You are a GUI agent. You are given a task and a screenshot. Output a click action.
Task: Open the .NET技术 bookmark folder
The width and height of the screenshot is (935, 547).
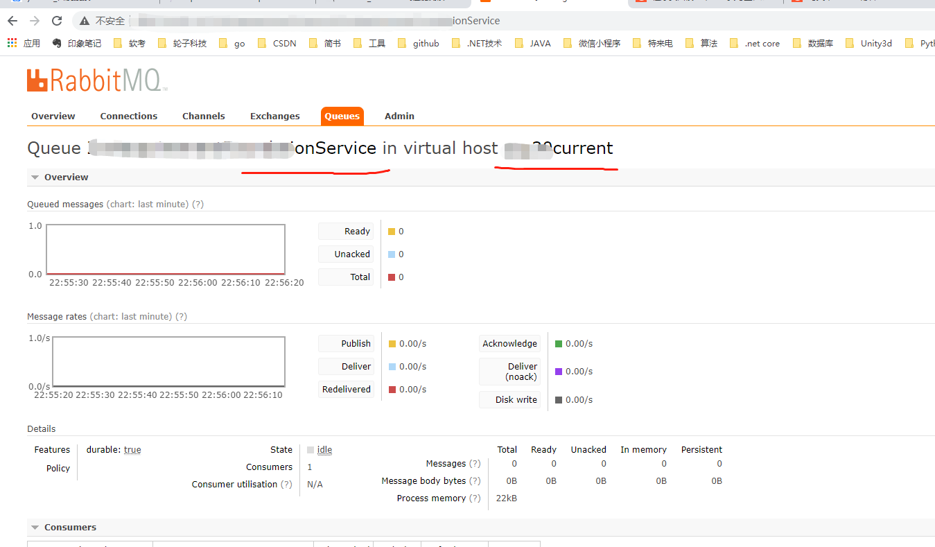[x=478, y=43]
